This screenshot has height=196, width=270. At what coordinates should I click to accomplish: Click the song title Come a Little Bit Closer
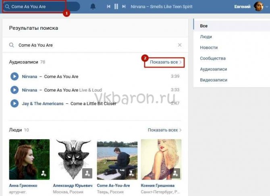point(93,104)
